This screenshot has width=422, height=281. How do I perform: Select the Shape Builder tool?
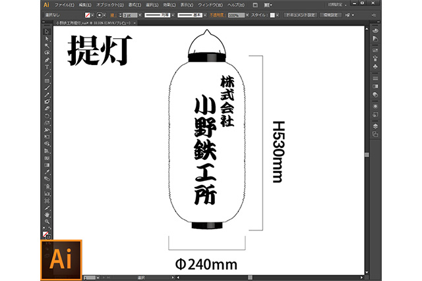pyautogui.click(x=47, y=143)
